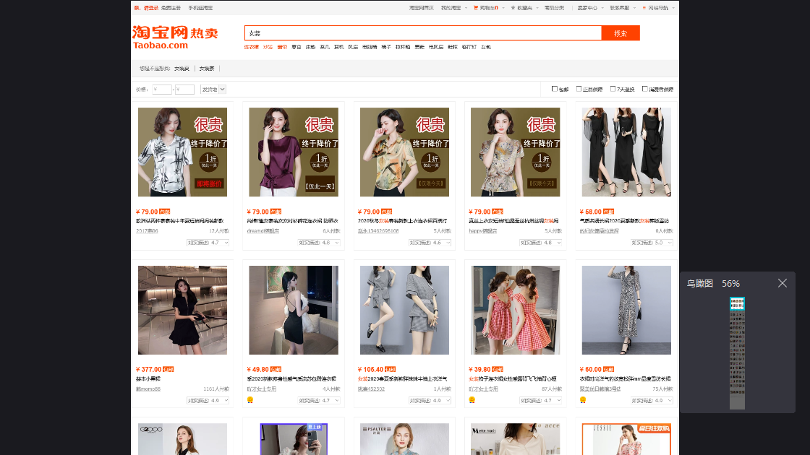
Task: Click the crown badge under the ¥49.80 listing
Action: tap(250, 399)
